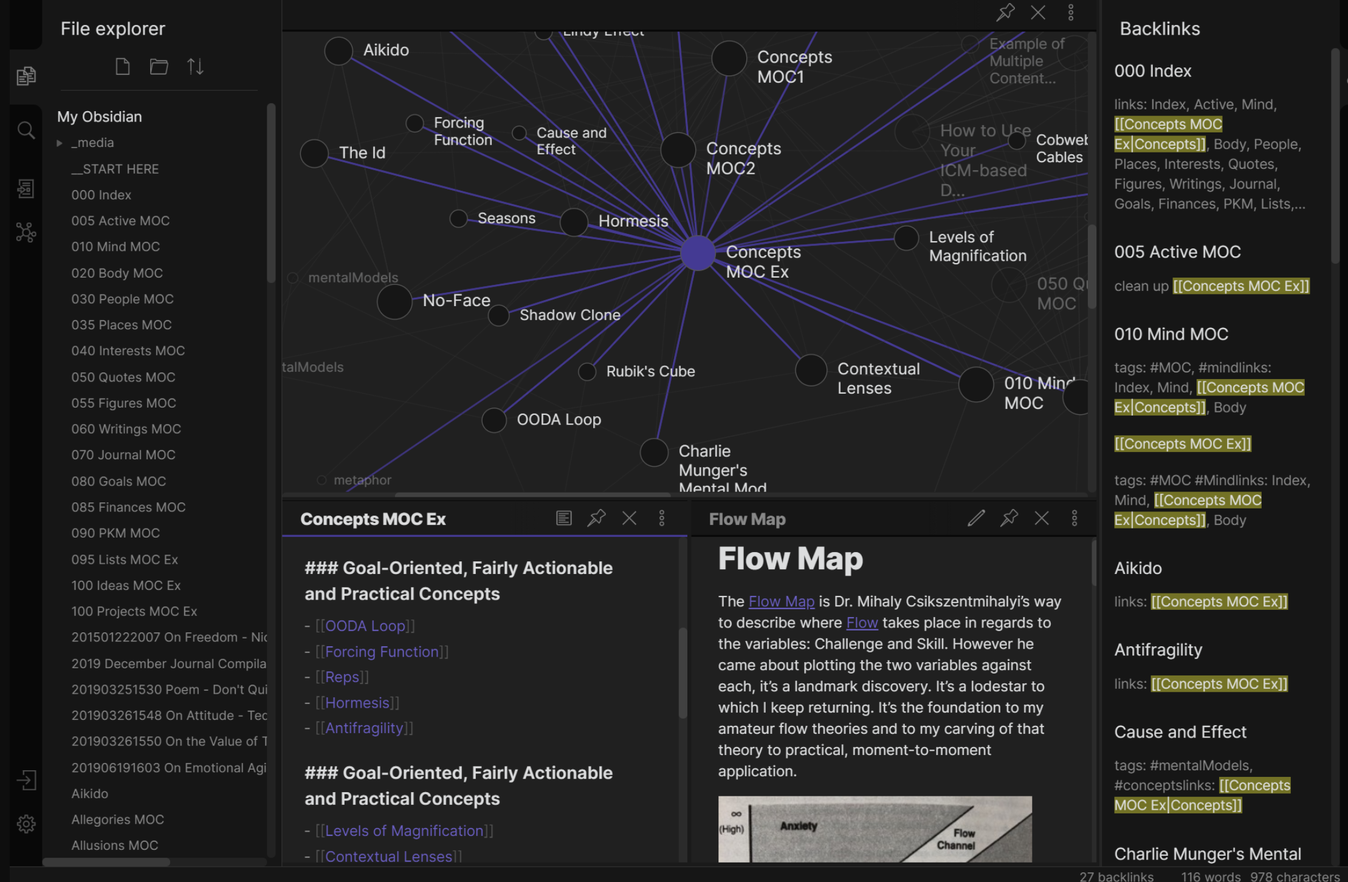Viewport: 1348px width, 882px height.
Task: Toggle preview mode in Concepts MOC Ex
Action: pyautogui.click(x=563, y=518)
